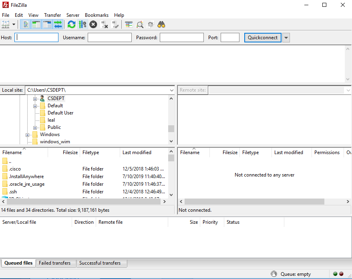Select the Port input box
352x279 pixels.
(x=230, y=38)
